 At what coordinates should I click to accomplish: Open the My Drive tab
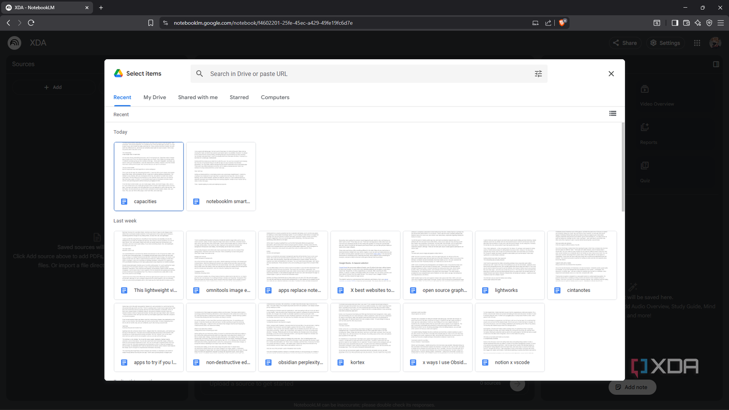pyautogui.click(x=155, y=97)
